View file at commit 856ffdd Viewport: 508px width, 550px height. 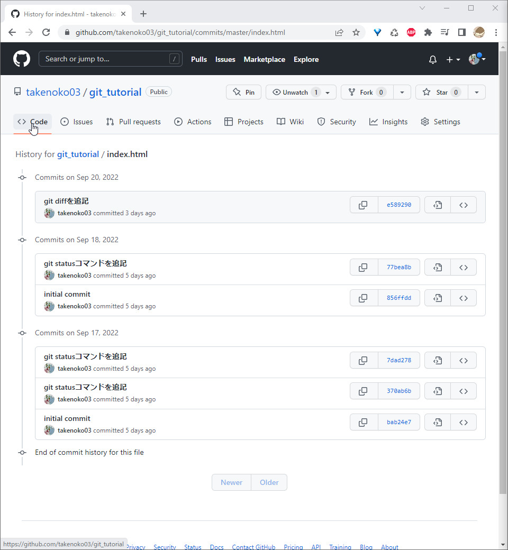(x=438, y=298)
